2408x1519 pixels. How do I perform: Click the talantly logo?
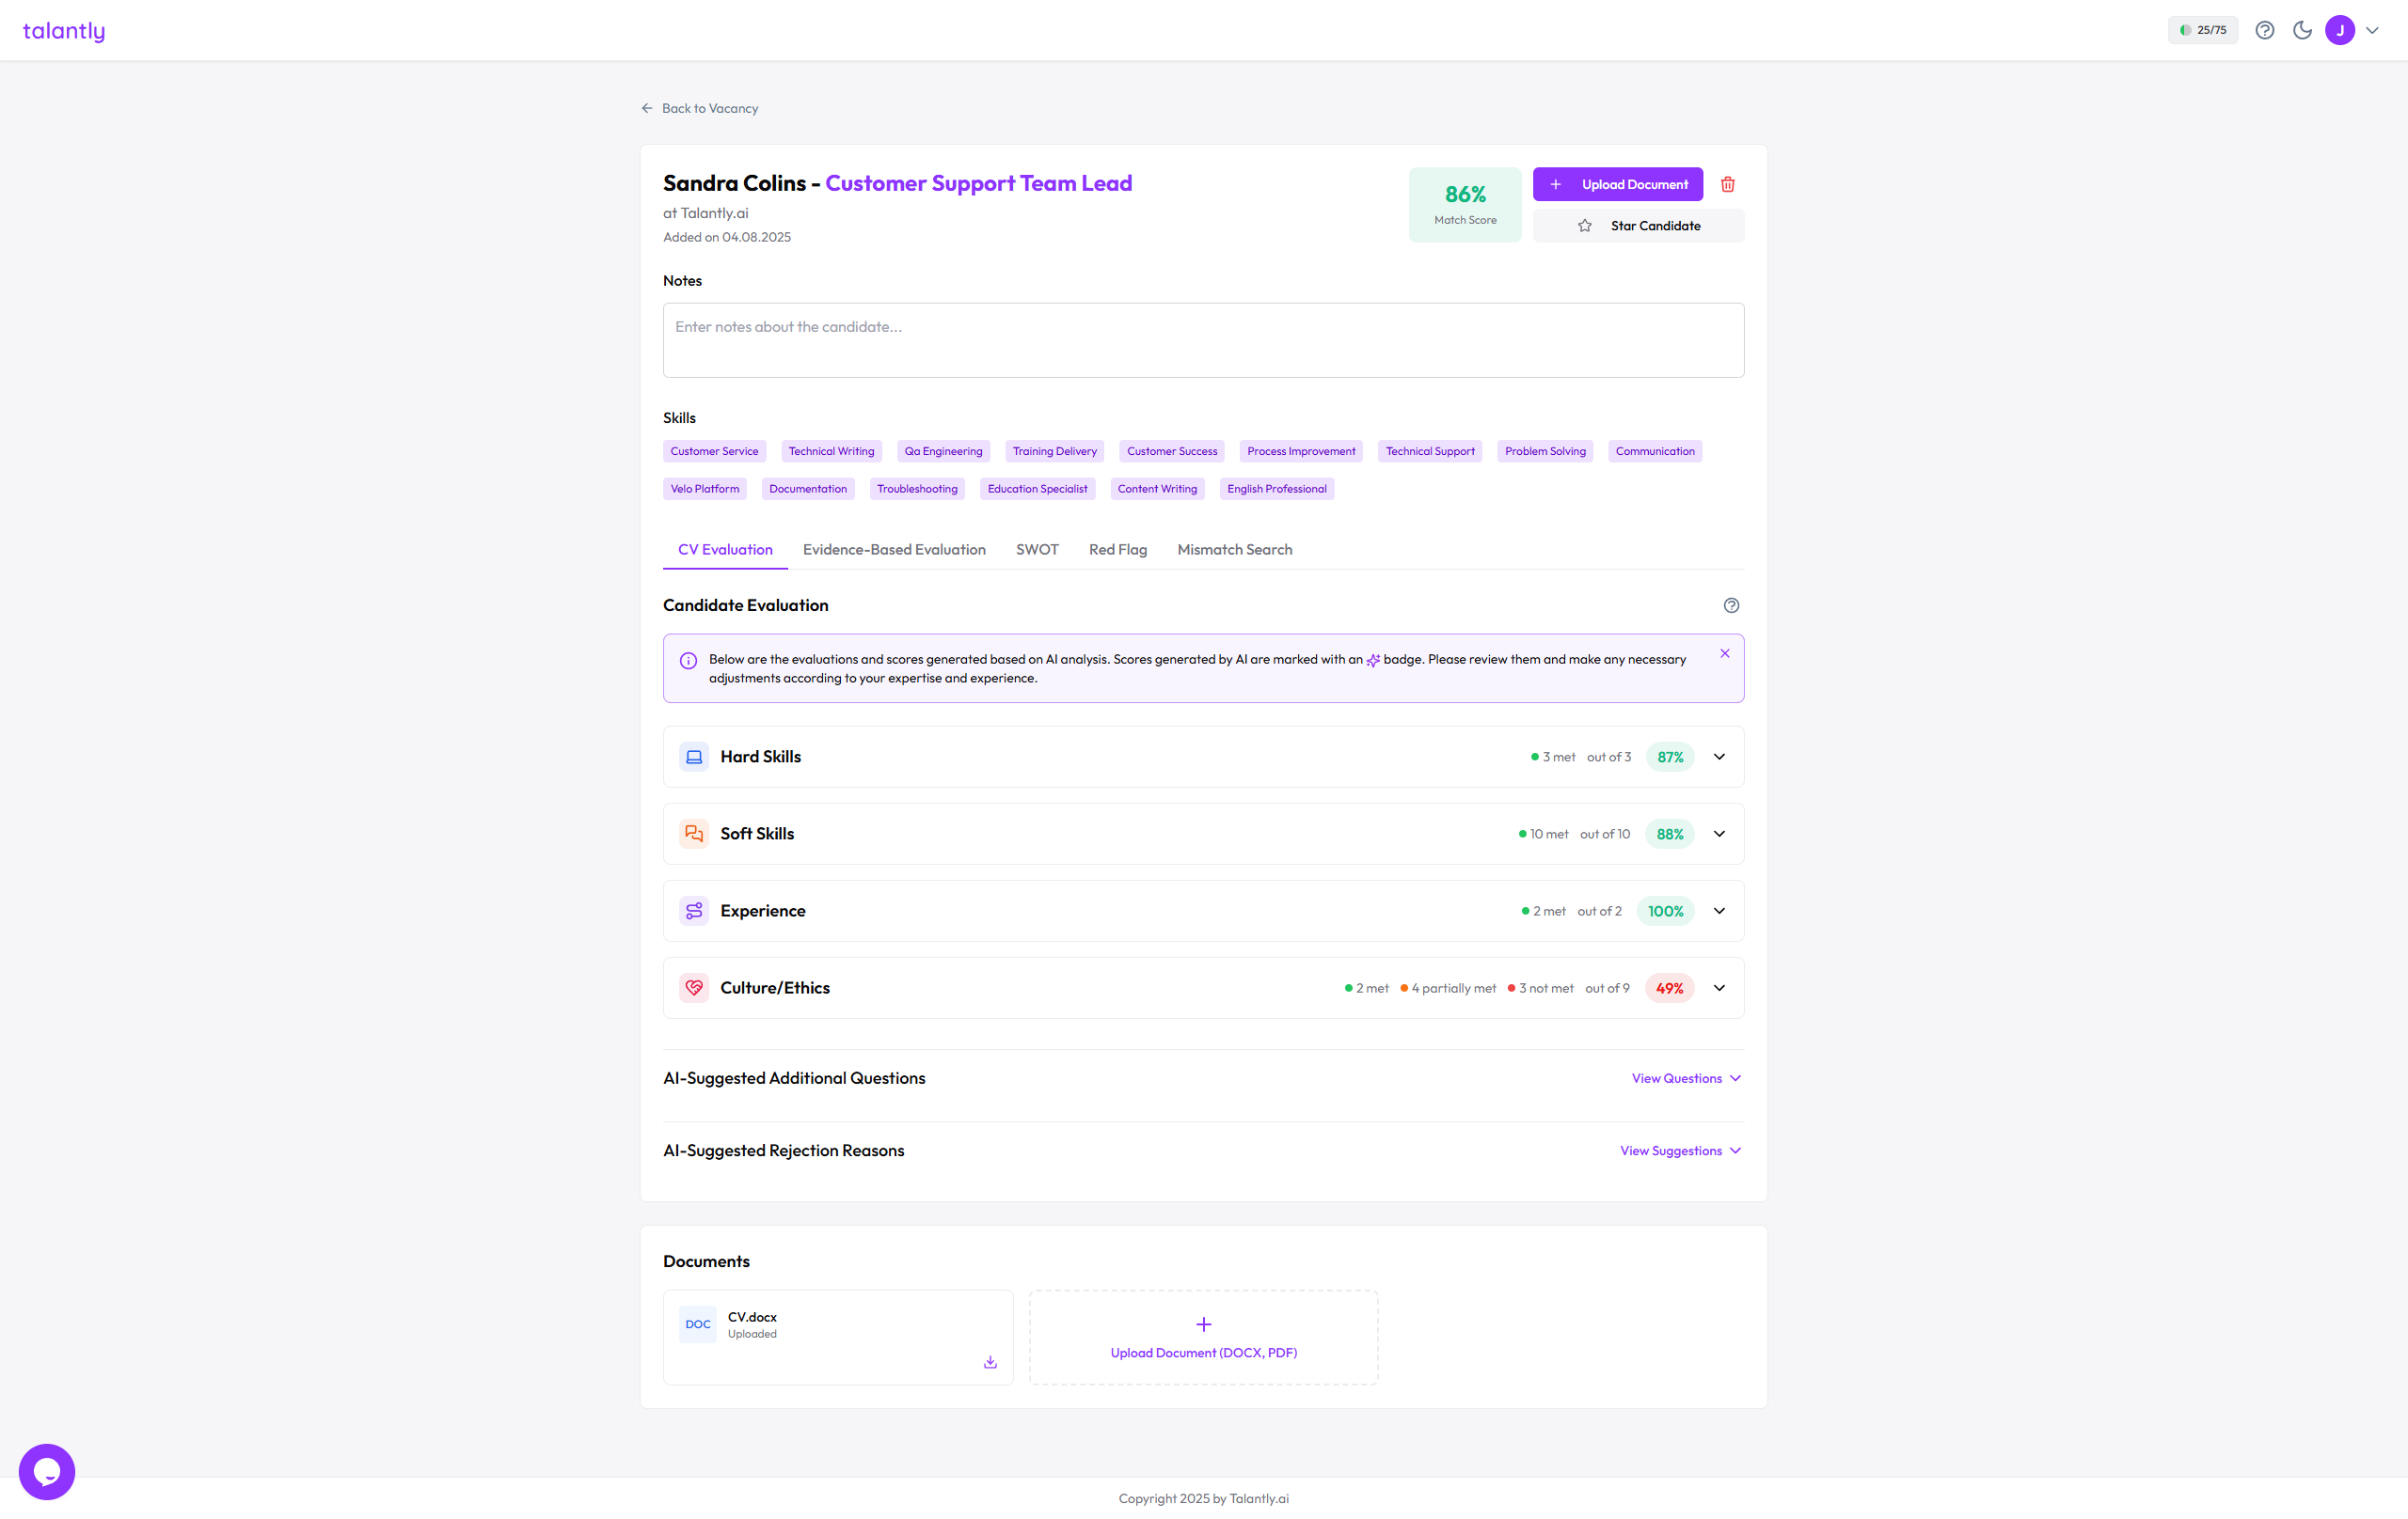click(x=64, y=31)
